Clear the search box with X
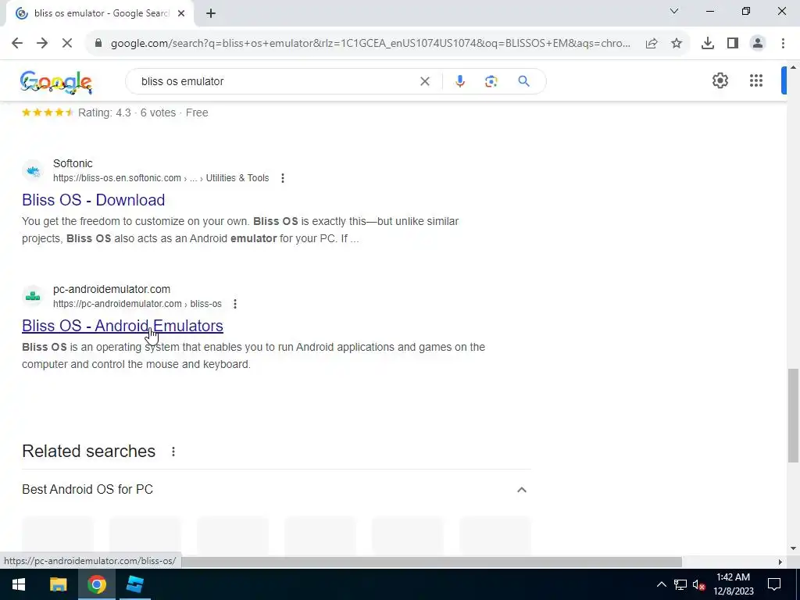This screenshot has width=800, height=600. (424, 81)
